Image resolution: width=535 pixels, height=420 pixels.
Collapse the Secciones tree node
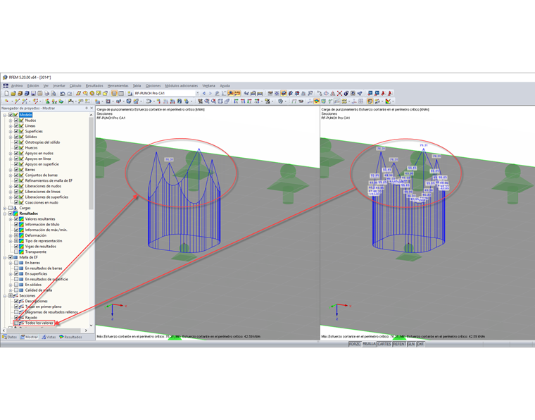(x=5, y=296)
